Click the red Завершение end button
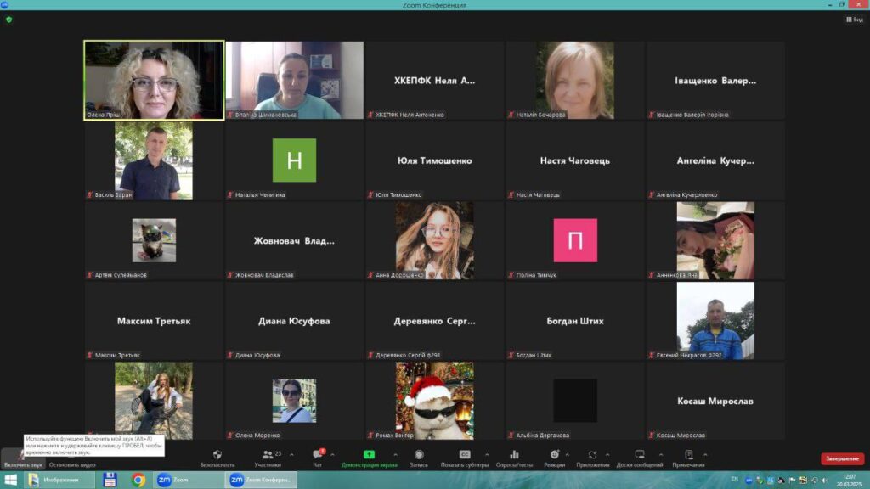Image resolution: width=870 pixels, height=489 pixels. (842, 458)
